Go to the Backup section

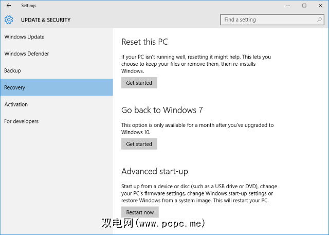pos(12,70)
